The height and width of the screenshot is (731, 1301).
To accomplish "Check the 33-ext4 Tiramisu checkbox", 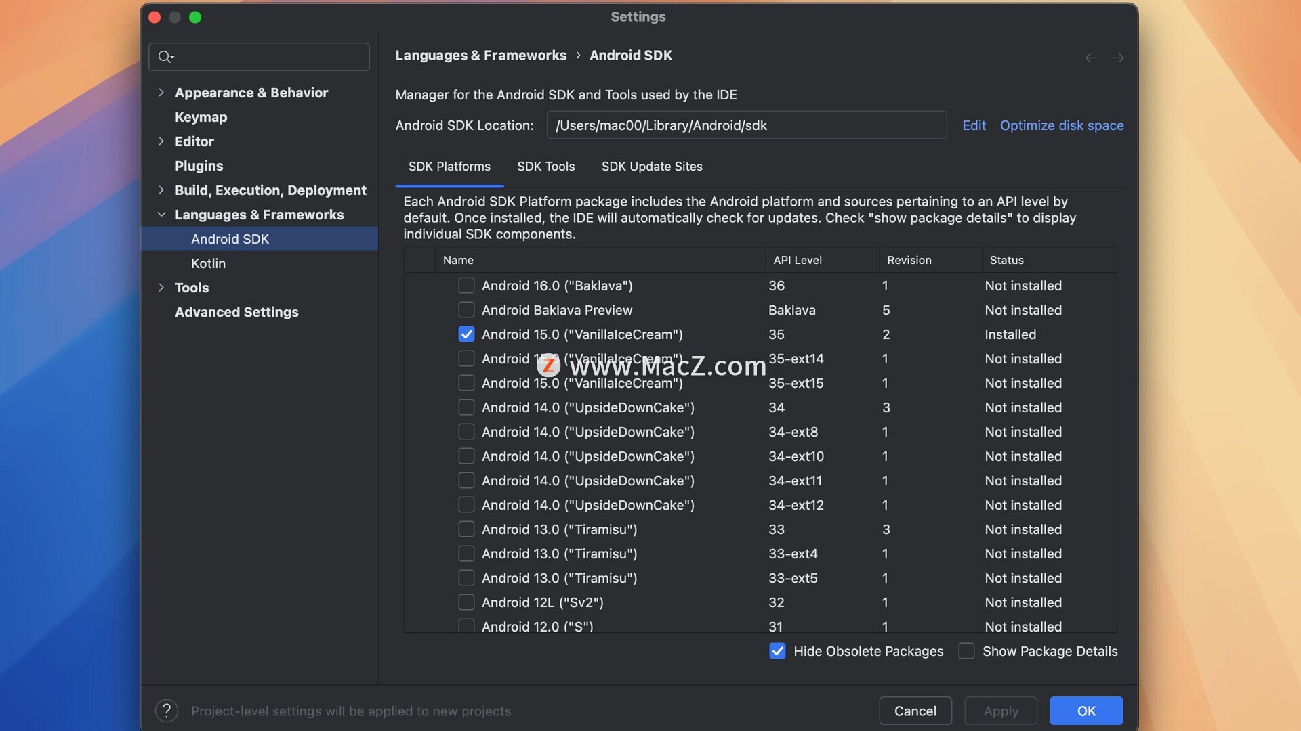I will point(466,554).
